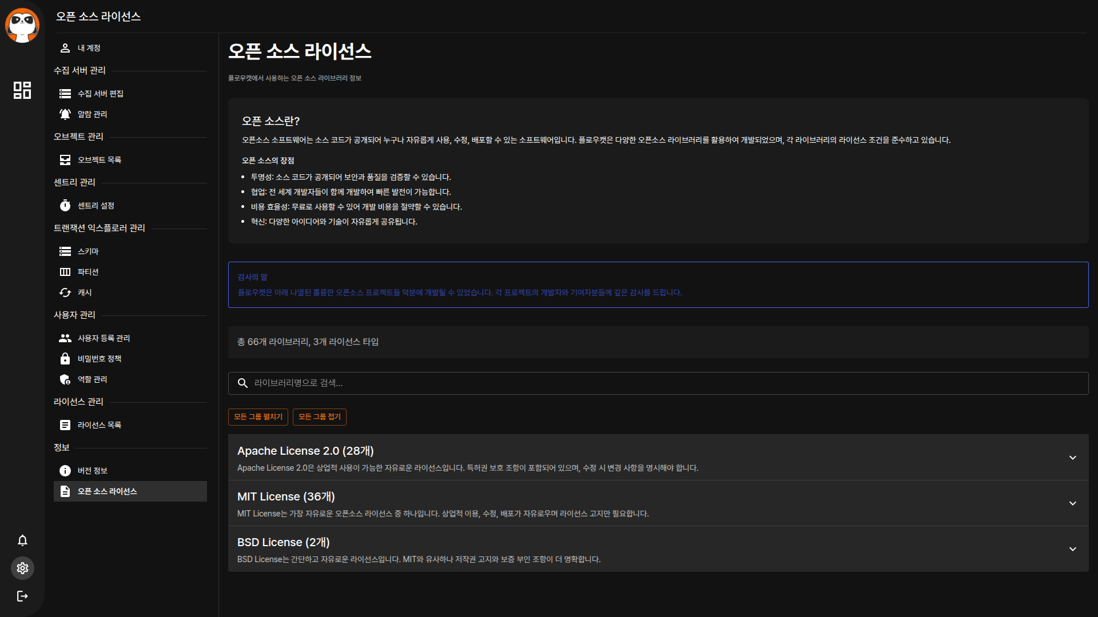Click the refresh icon for 캐시

click(x=65, y=293)
